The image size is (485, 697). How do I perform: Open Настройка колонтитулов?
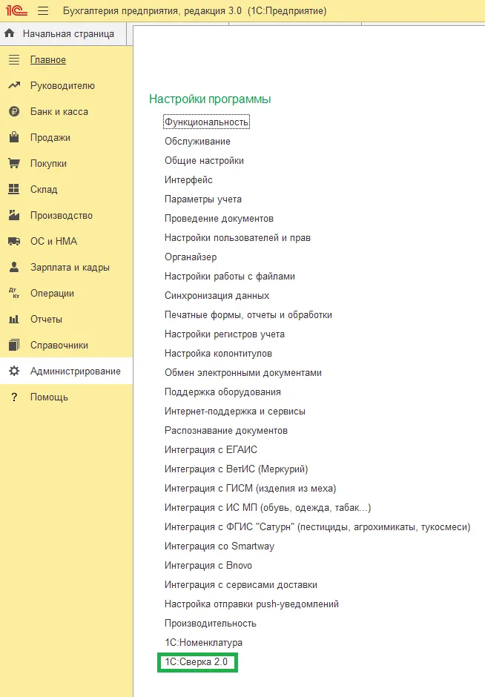(x=218, y=354)
